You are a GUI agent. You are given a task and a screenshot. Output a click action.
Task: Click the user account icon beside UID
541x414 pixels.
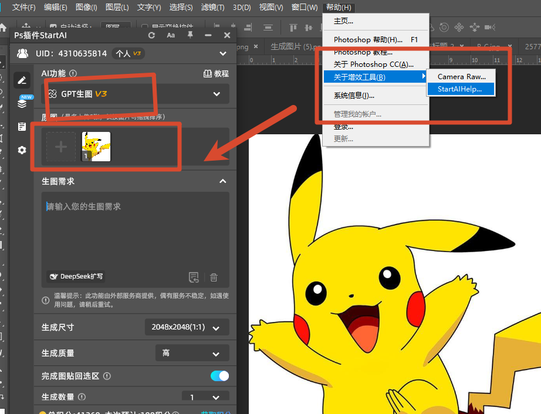pyautogui.click(x=23, y=53)
